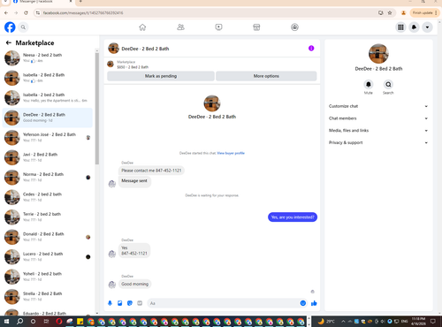Click the chat list scrollbar
The width and height of the screenshot is (442, 327).
click(97, 109)
